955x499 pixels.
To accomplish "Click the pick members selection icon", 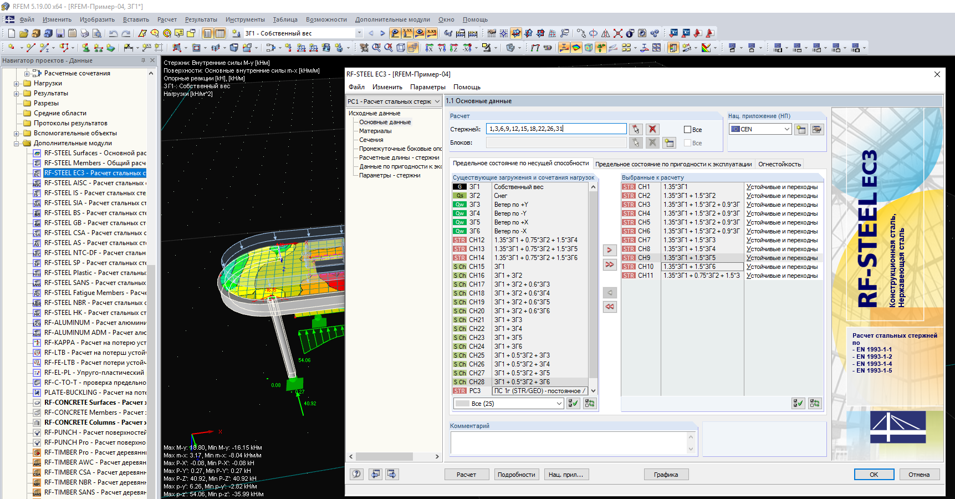I will (636, 129).
